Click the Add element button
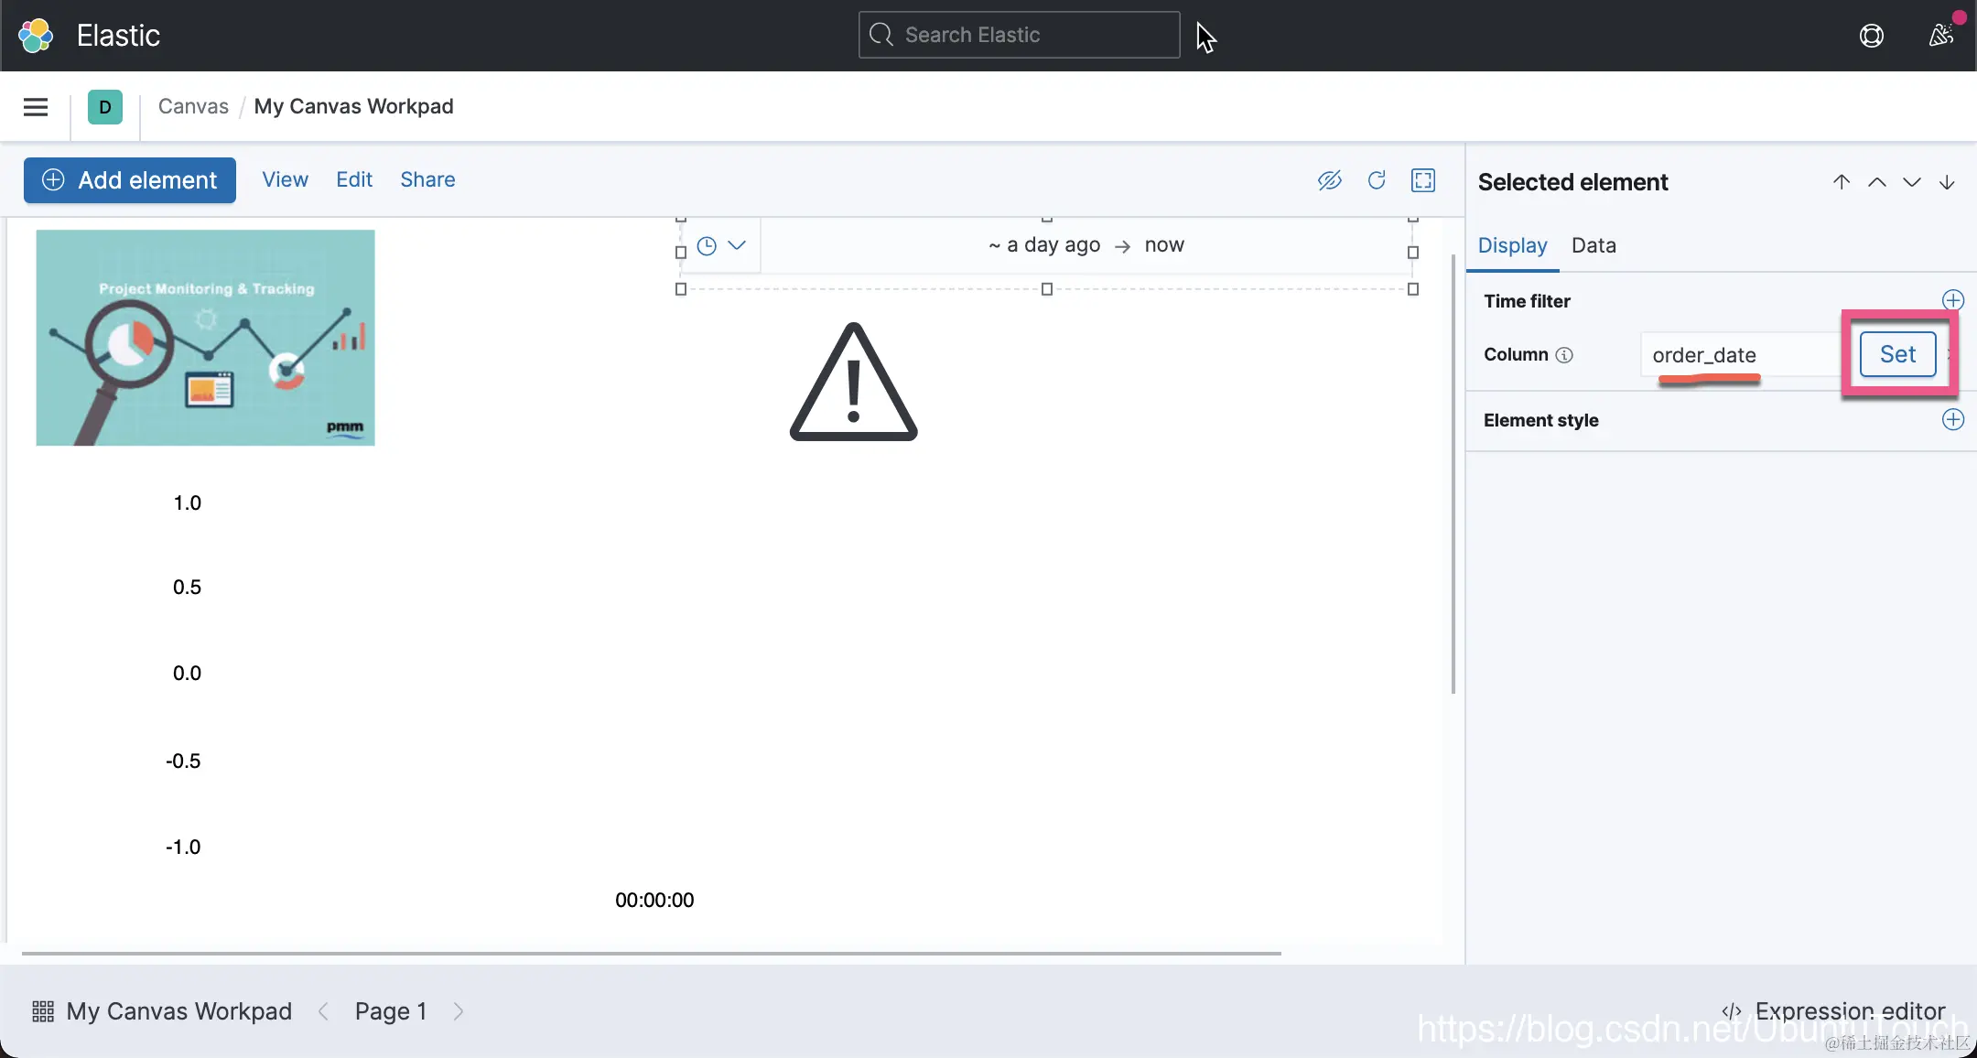Viewport: 1977px width, 1058px height. click(x=130, y=180)
